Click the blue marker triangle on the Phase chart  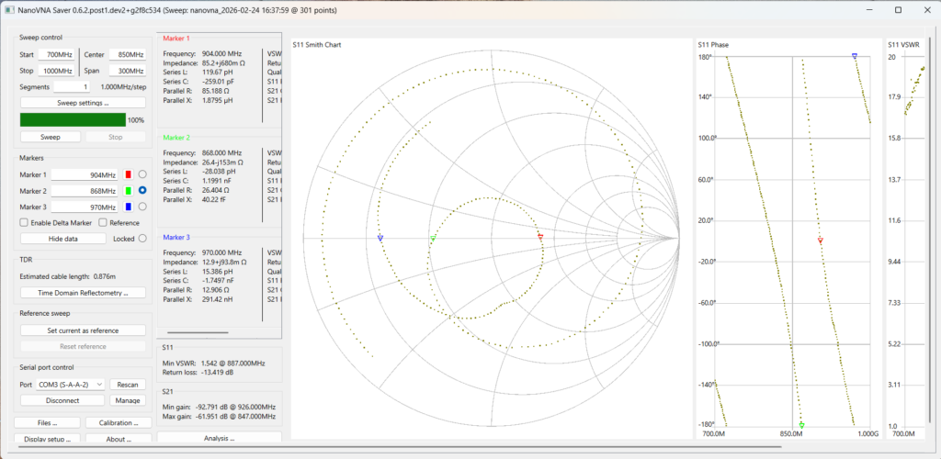[x=855, y=56]
